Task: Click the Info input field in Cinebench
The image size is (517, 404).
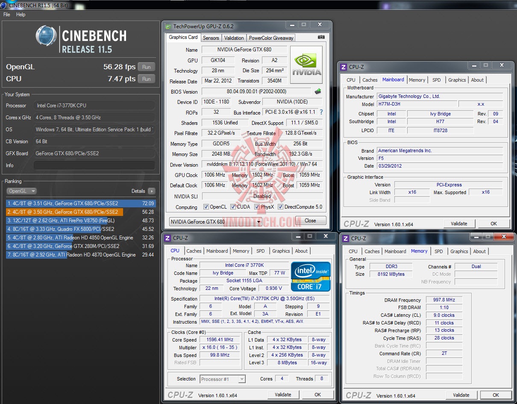Action: tap(94, 165)
